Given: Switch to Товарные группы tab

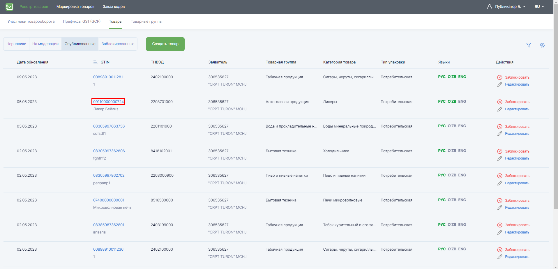Looking at the screenshot, I should point(146,22).
